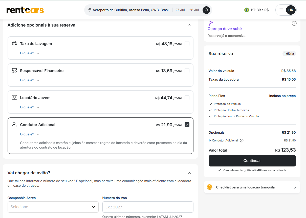Enable the Taxa de Lavagem checkbox
This screenshot has height=218, width=306.
tap(187, 43)
